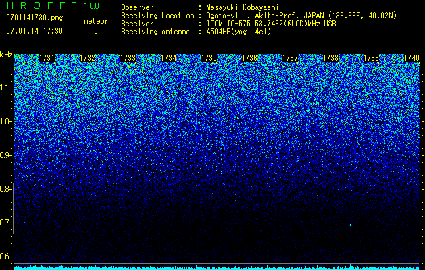Click the 1734 time marker
425x270 pixels.
click(x=169, y=58)
